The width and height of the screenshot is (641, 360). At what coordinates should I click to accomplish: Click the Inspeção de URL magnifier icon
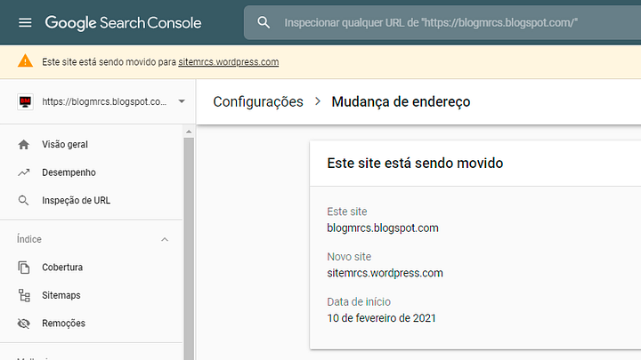24,200
